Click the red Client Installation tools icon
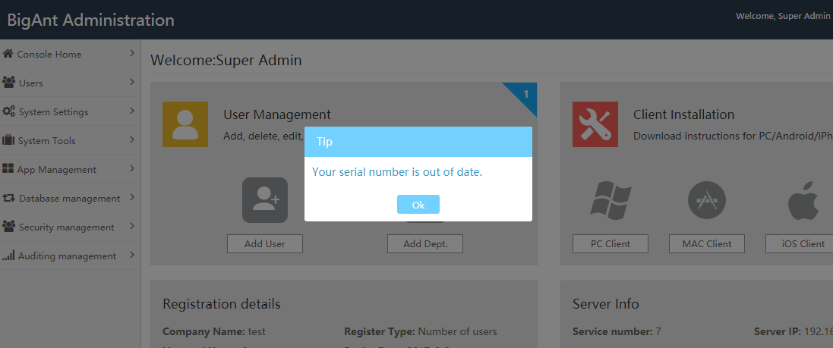 (595, 124)
